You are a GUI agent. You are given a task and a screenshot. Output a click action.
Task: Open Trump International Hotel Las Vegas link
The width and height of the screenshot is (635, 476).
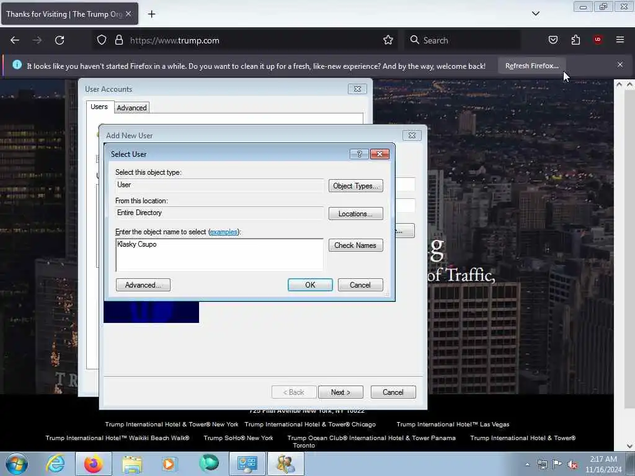[x=453, y=424]
